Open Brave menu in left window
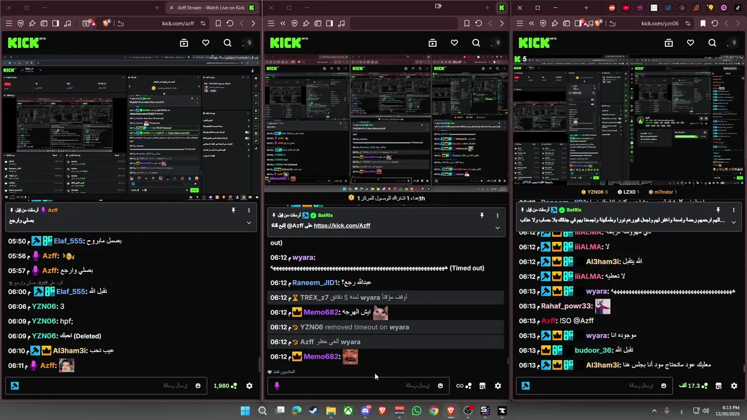The height and width of the screenshot is (420, 747). 9,23
